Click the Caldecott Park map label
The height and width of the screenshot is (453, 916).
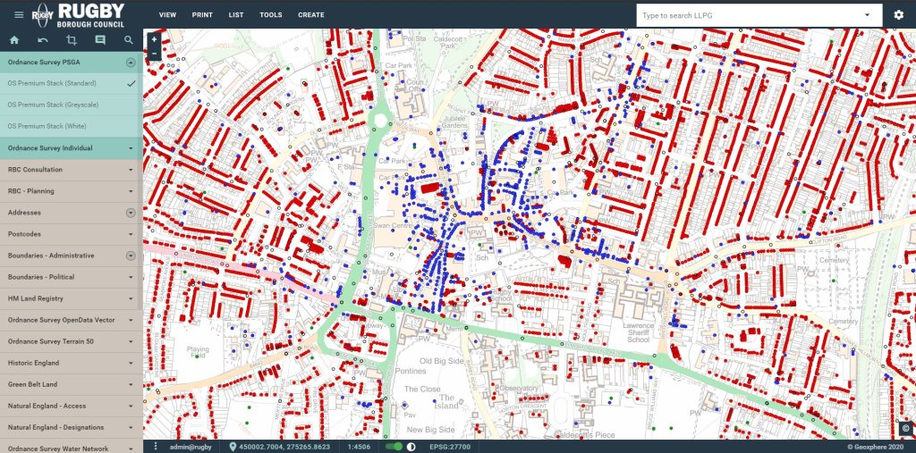(447, 41)
